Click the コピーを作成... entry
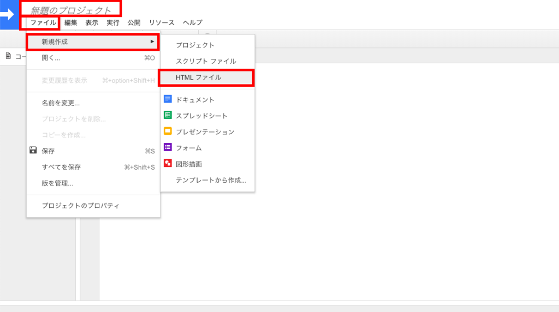559x312 pixels. click(93, 135)
